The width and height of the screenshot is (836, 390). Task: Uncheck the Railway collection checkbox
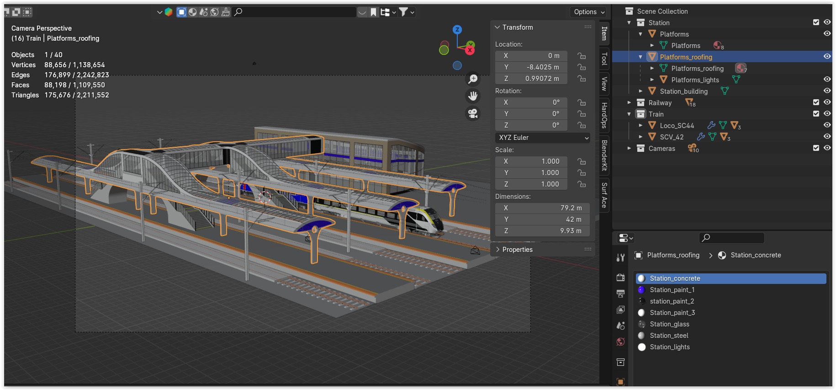(816, 102)
